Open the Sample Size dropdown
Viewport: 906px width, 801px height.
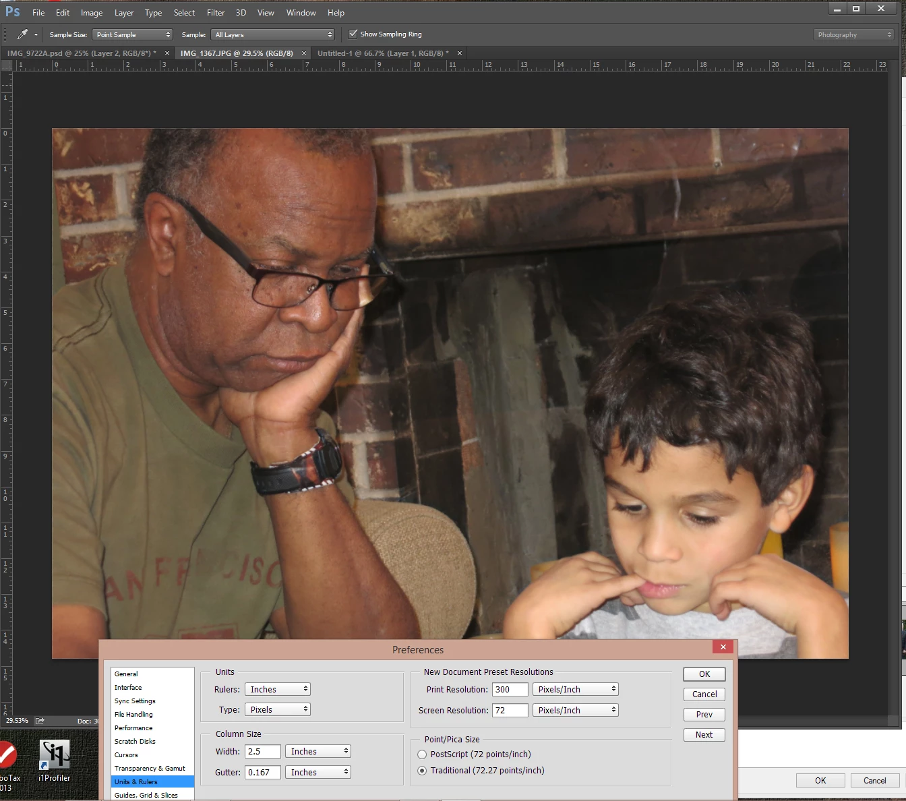[133, 34]
